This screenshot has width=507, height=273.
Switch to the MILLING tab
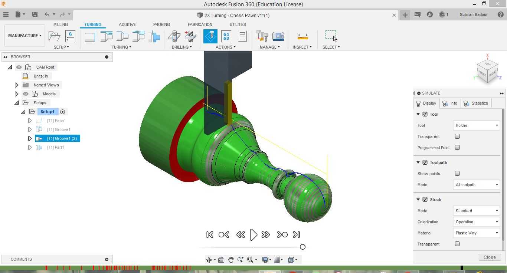pyautogui.click(x=60, y=24)
